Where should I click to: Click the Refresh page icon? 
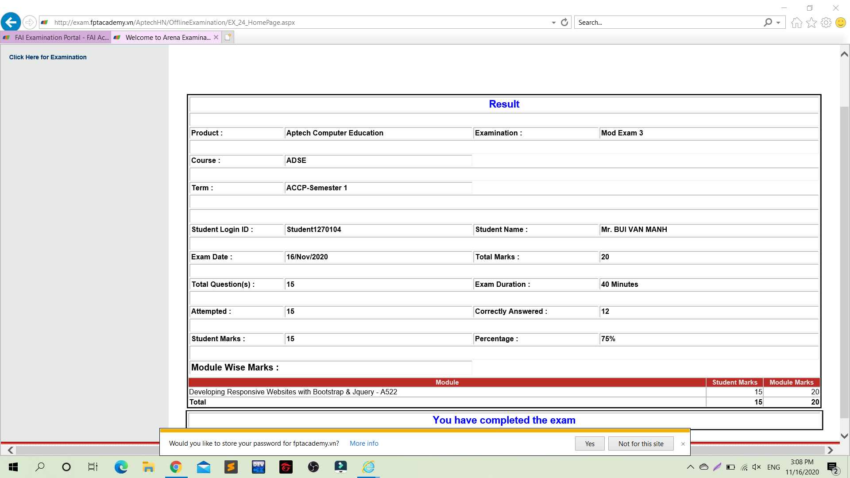[564, 22]
